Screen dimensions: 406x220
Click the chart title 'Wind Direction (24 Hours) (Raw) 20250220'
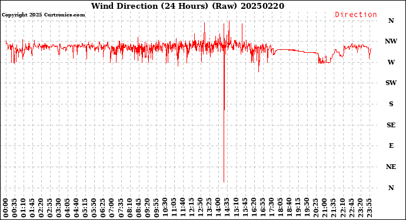tap(188, 6)
